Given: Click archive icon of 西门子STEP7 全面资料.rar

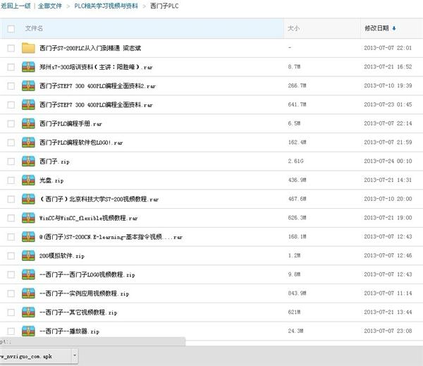Looking at the screenshot, I should 28,105.
